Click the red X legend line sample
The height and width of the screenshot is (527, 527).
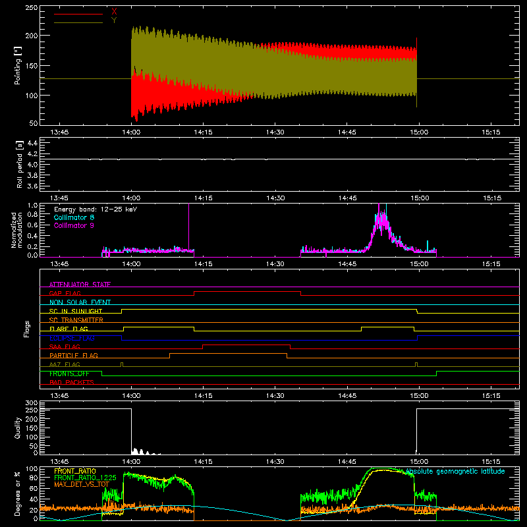click(78, 14)
